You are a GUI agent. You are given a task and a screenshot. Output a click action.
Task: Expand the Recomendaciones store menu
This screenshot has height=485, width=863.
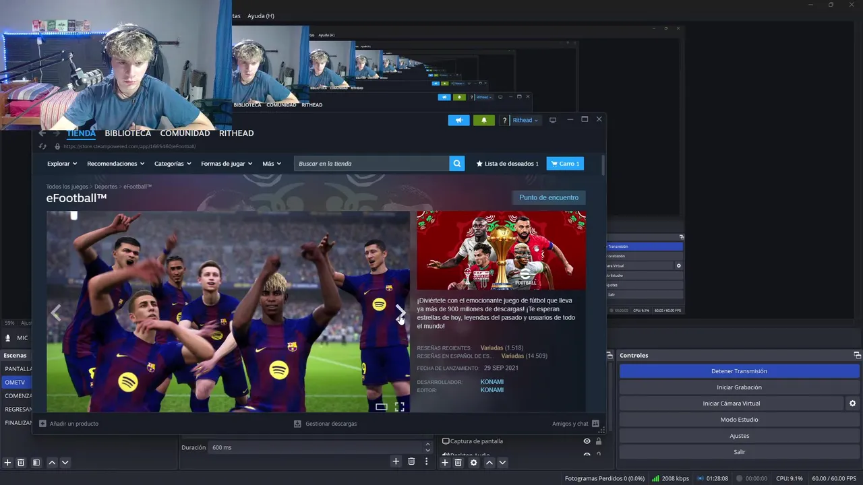pyautogui.click(x=116, y=164)
